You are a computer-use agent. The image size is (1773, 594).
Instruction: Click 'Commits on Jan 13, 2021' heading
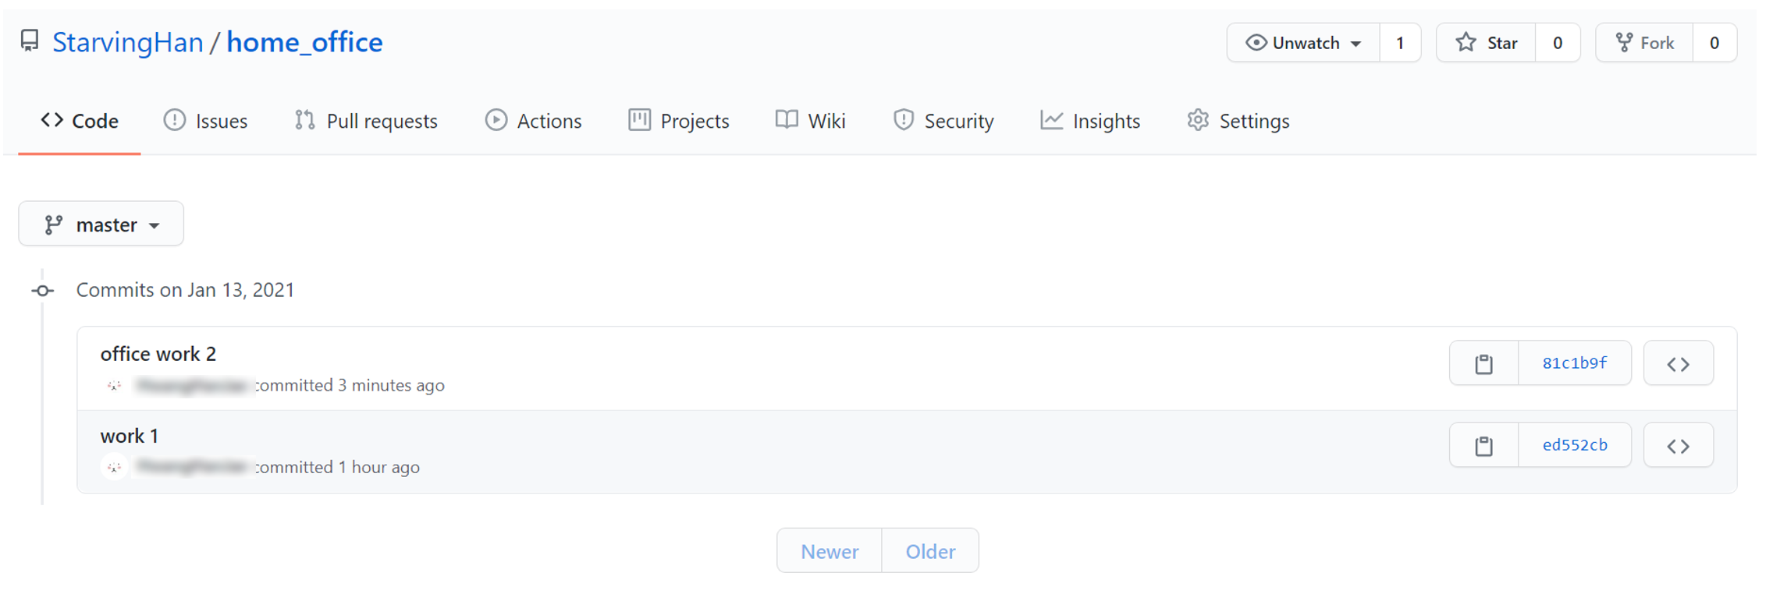click(185, 290)
